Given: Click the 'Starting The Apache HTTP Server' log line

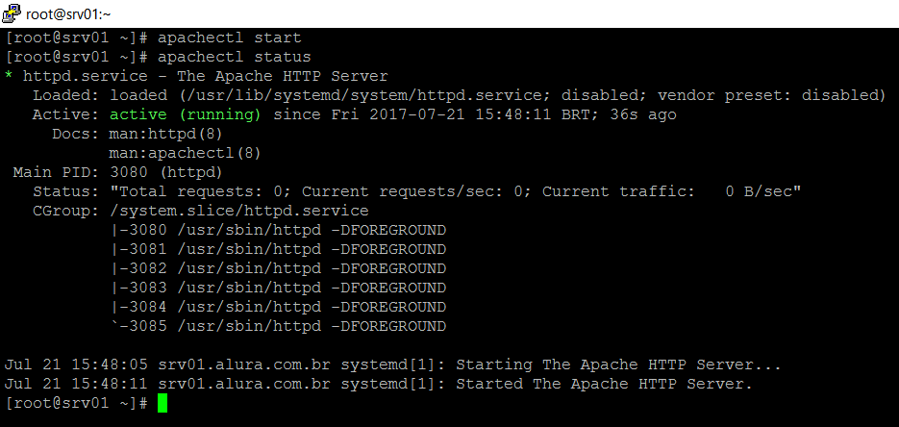Looking at the screenshot, I should [x=392, y=364].
